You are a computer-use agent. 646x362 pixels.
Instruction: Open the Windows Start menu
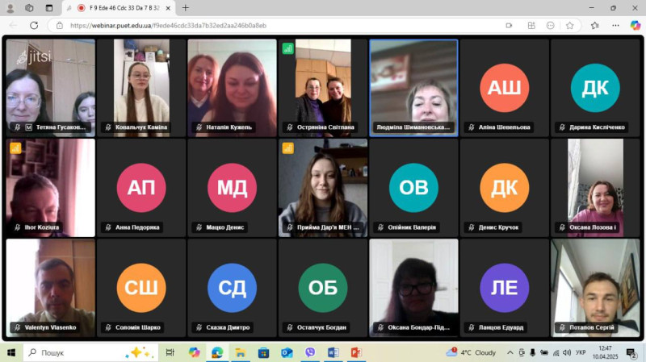pos(11,352)
